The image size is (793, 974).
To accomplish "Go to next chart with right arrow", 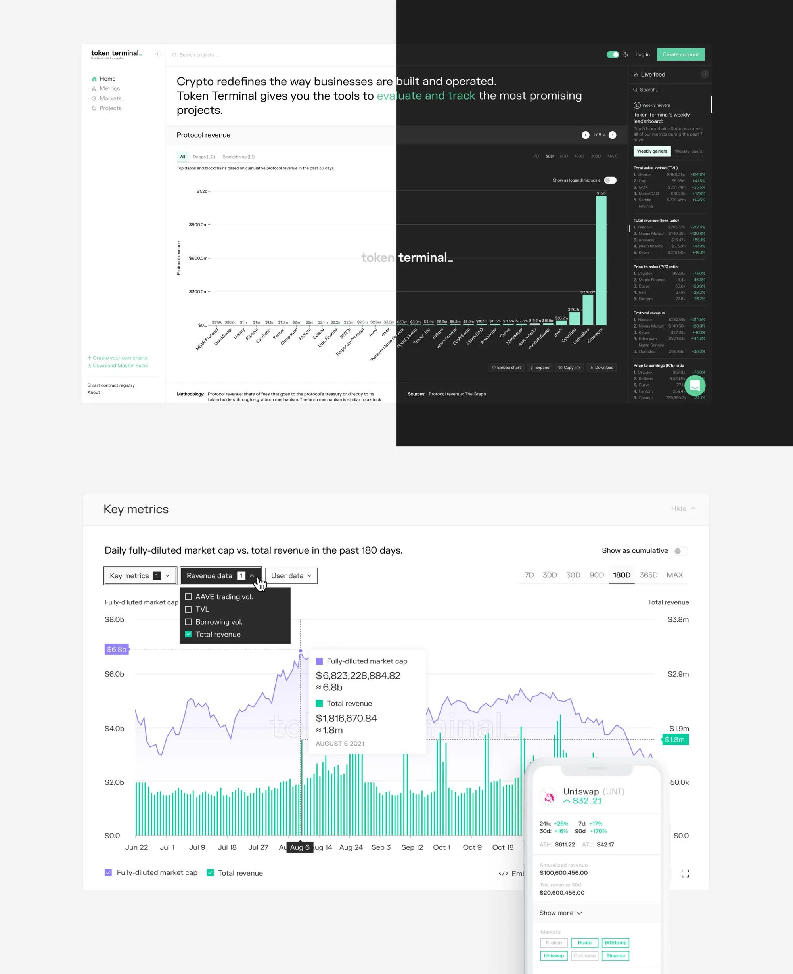I will point(613,135).
